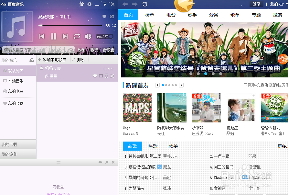The image size is (288, 195).
Task: Select the first banner carousel dot
Action: point(191,74)
